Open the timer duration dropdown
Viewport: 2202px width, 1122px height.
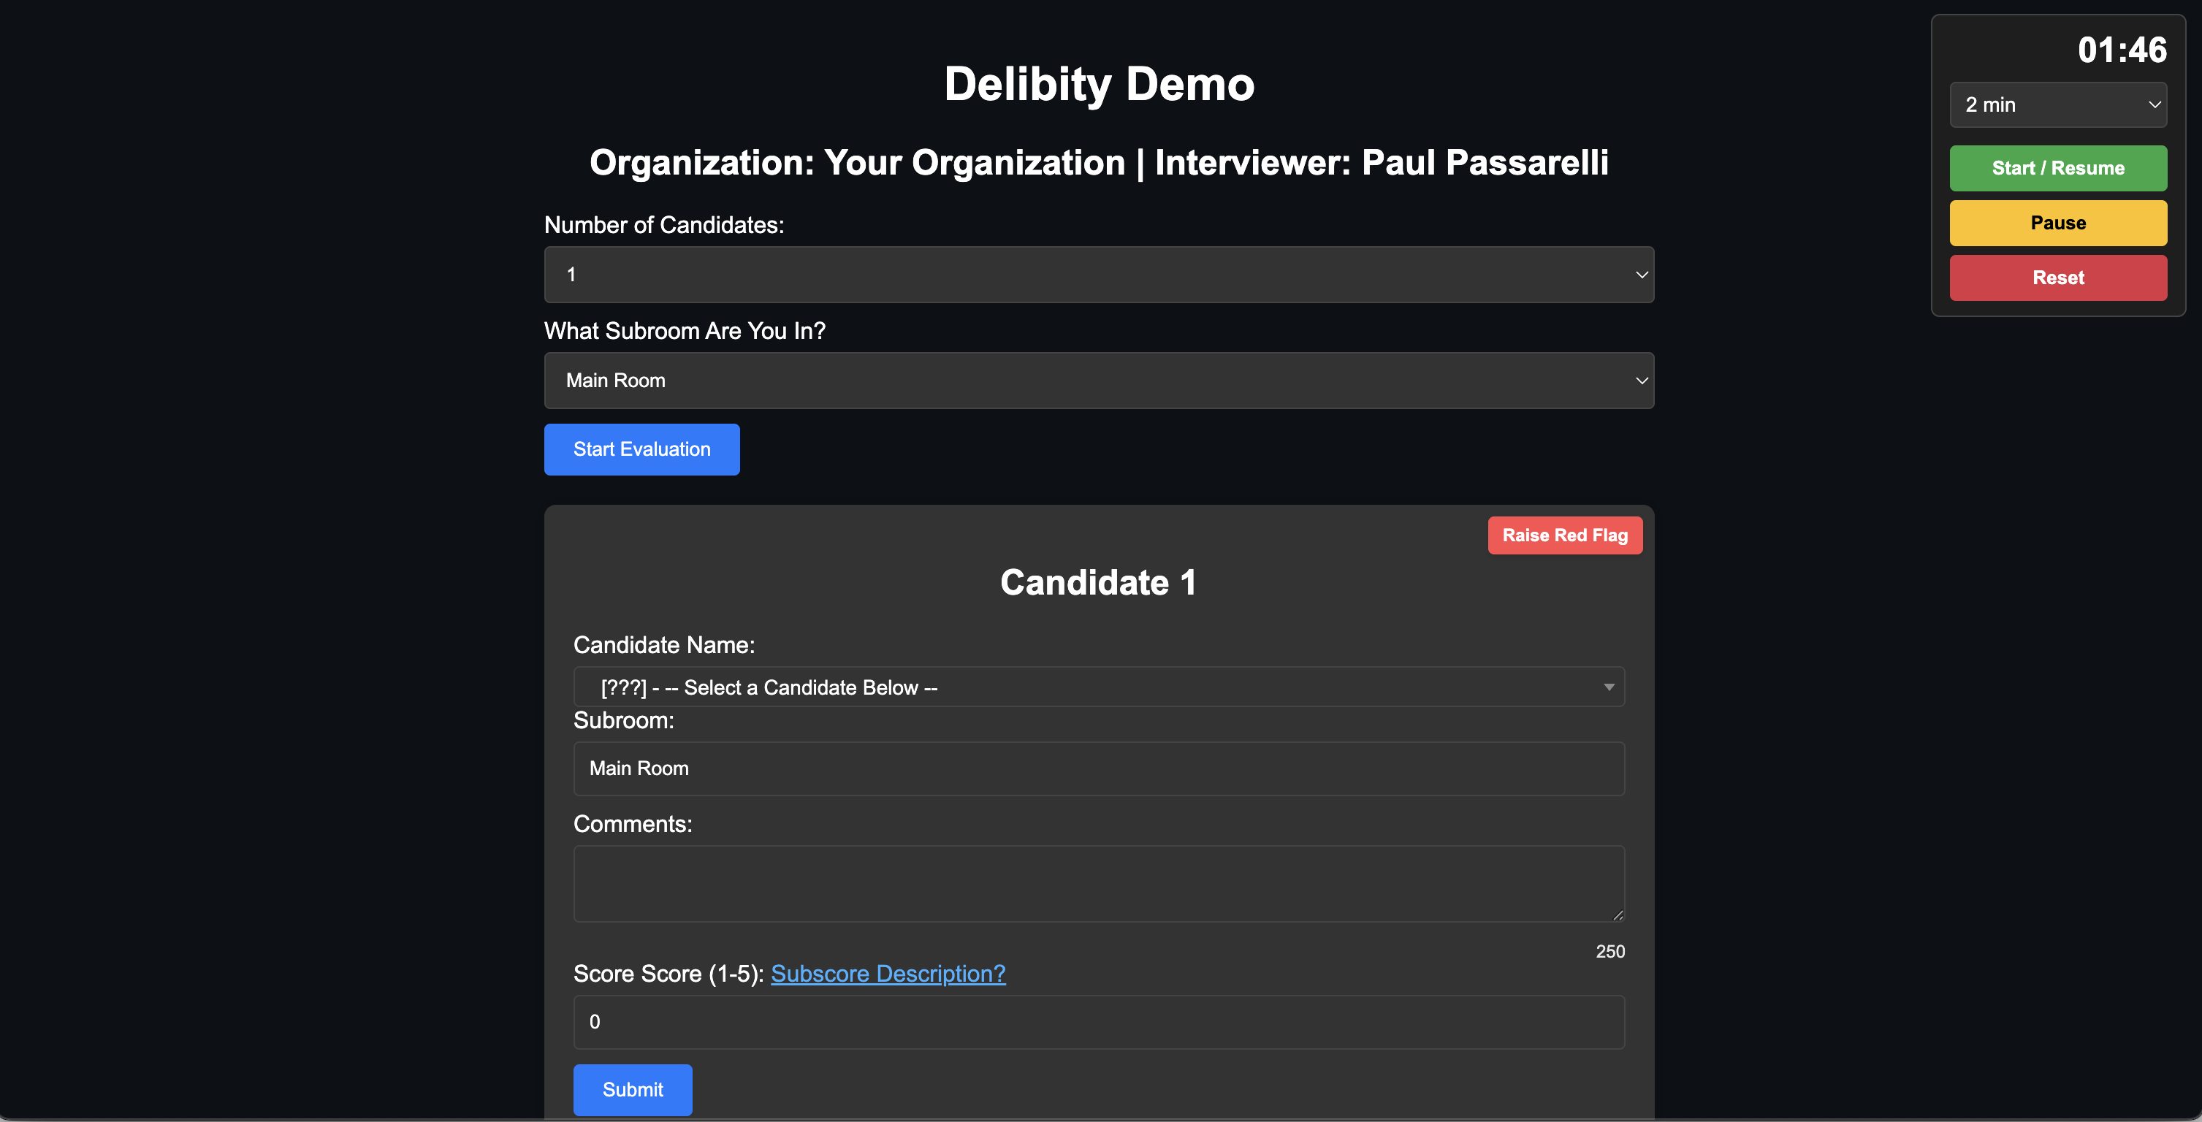click(2057, 104)
